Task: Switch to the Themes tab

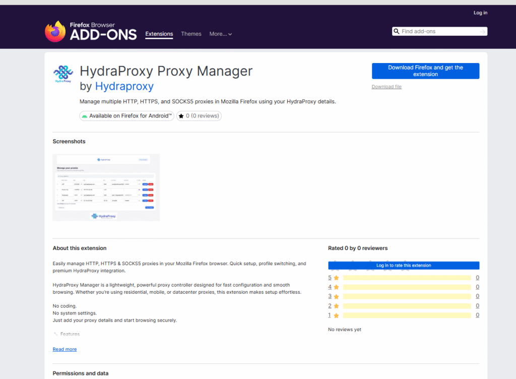Action: [x=191, y=34]
